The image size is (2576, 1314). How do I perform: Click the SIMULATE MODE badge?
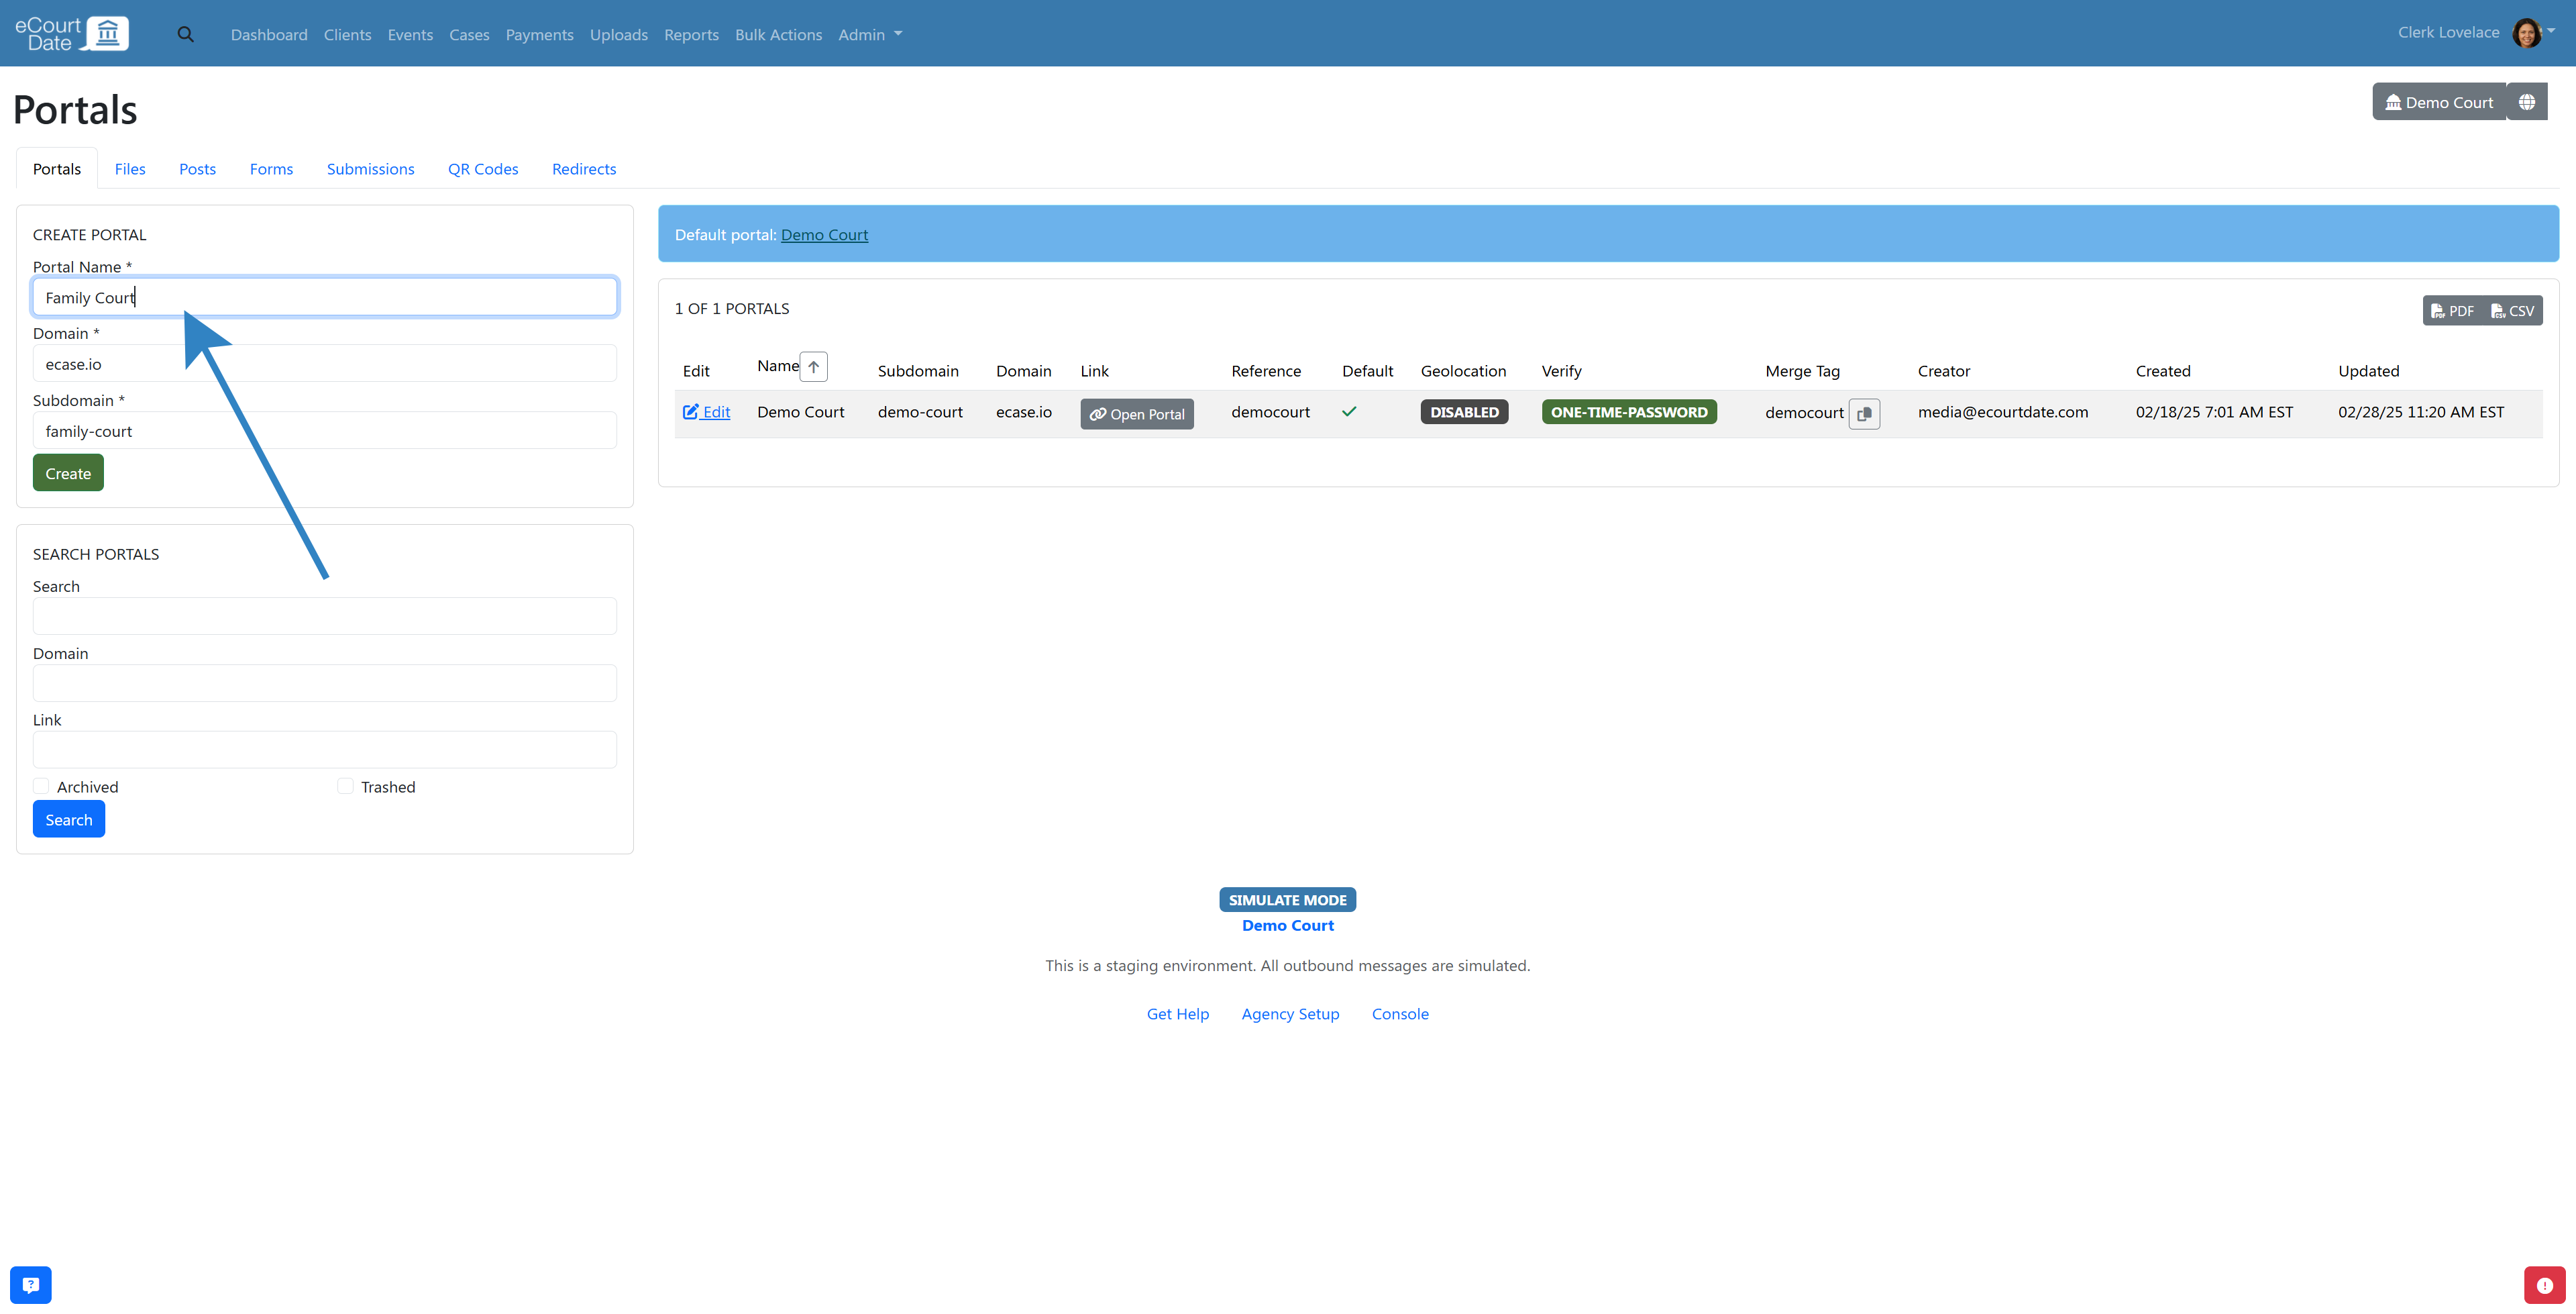1288,900
